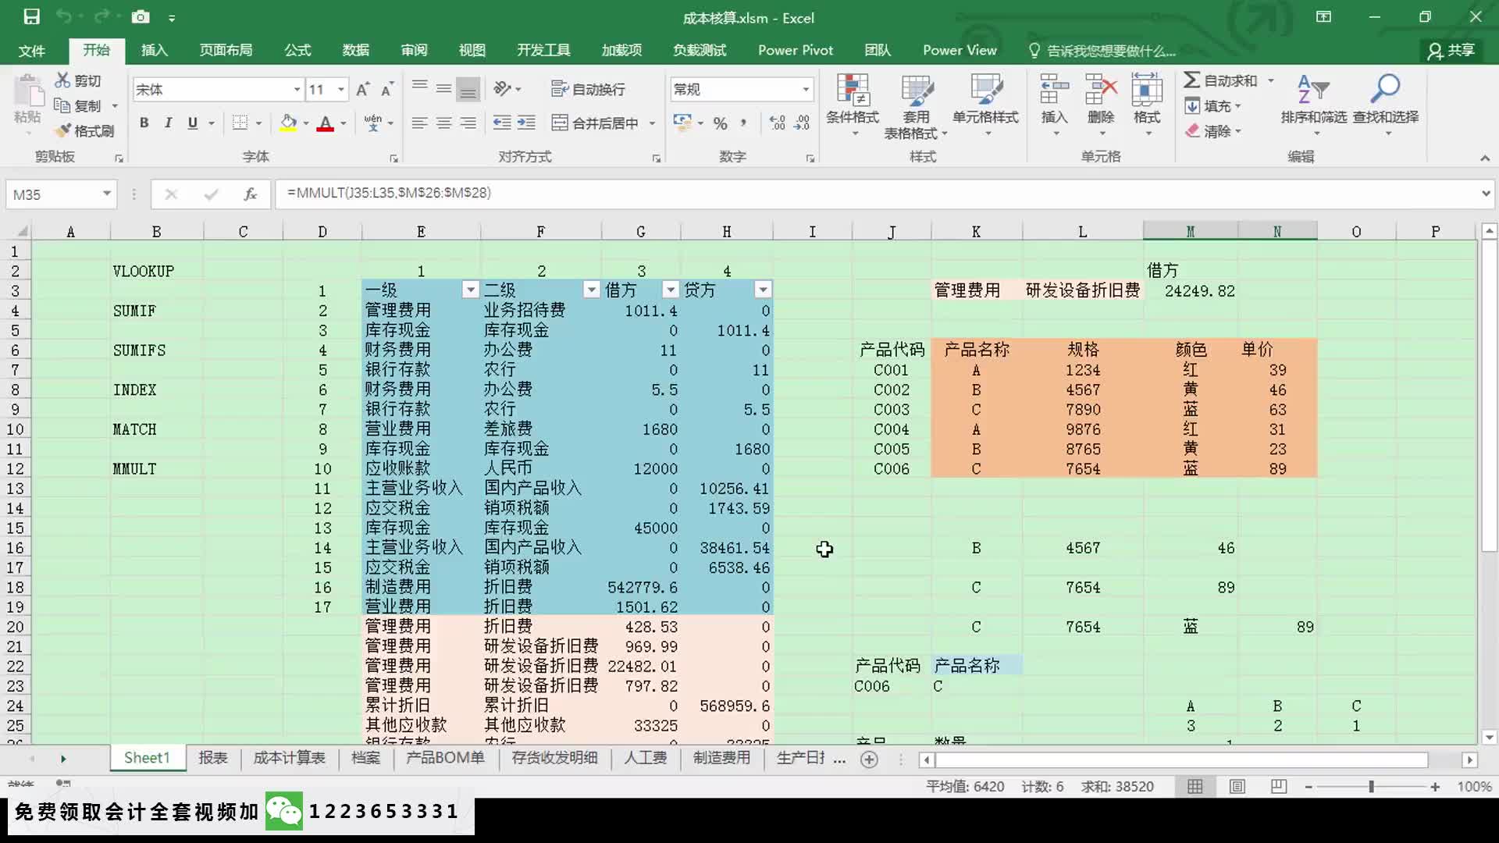
Task: Open the 公式 ribbon tab
Action: coord(297,50)
